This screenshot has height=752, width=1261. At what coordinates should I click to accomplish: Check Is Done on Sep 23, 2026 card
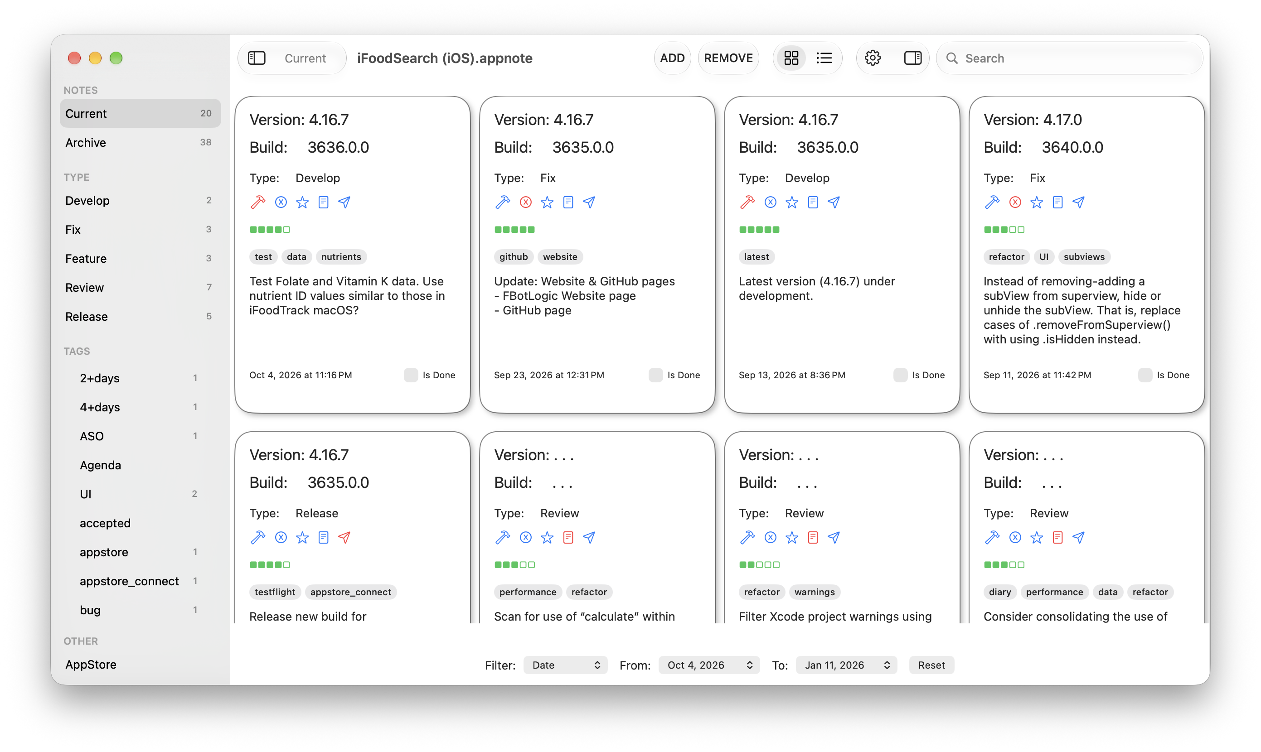point(655,375)
